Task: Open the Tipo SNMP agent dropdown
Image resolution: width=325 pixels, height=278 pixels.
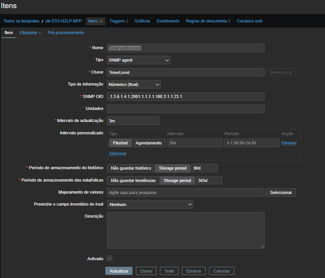Action: pyautogui.click(x=138, y=60)
